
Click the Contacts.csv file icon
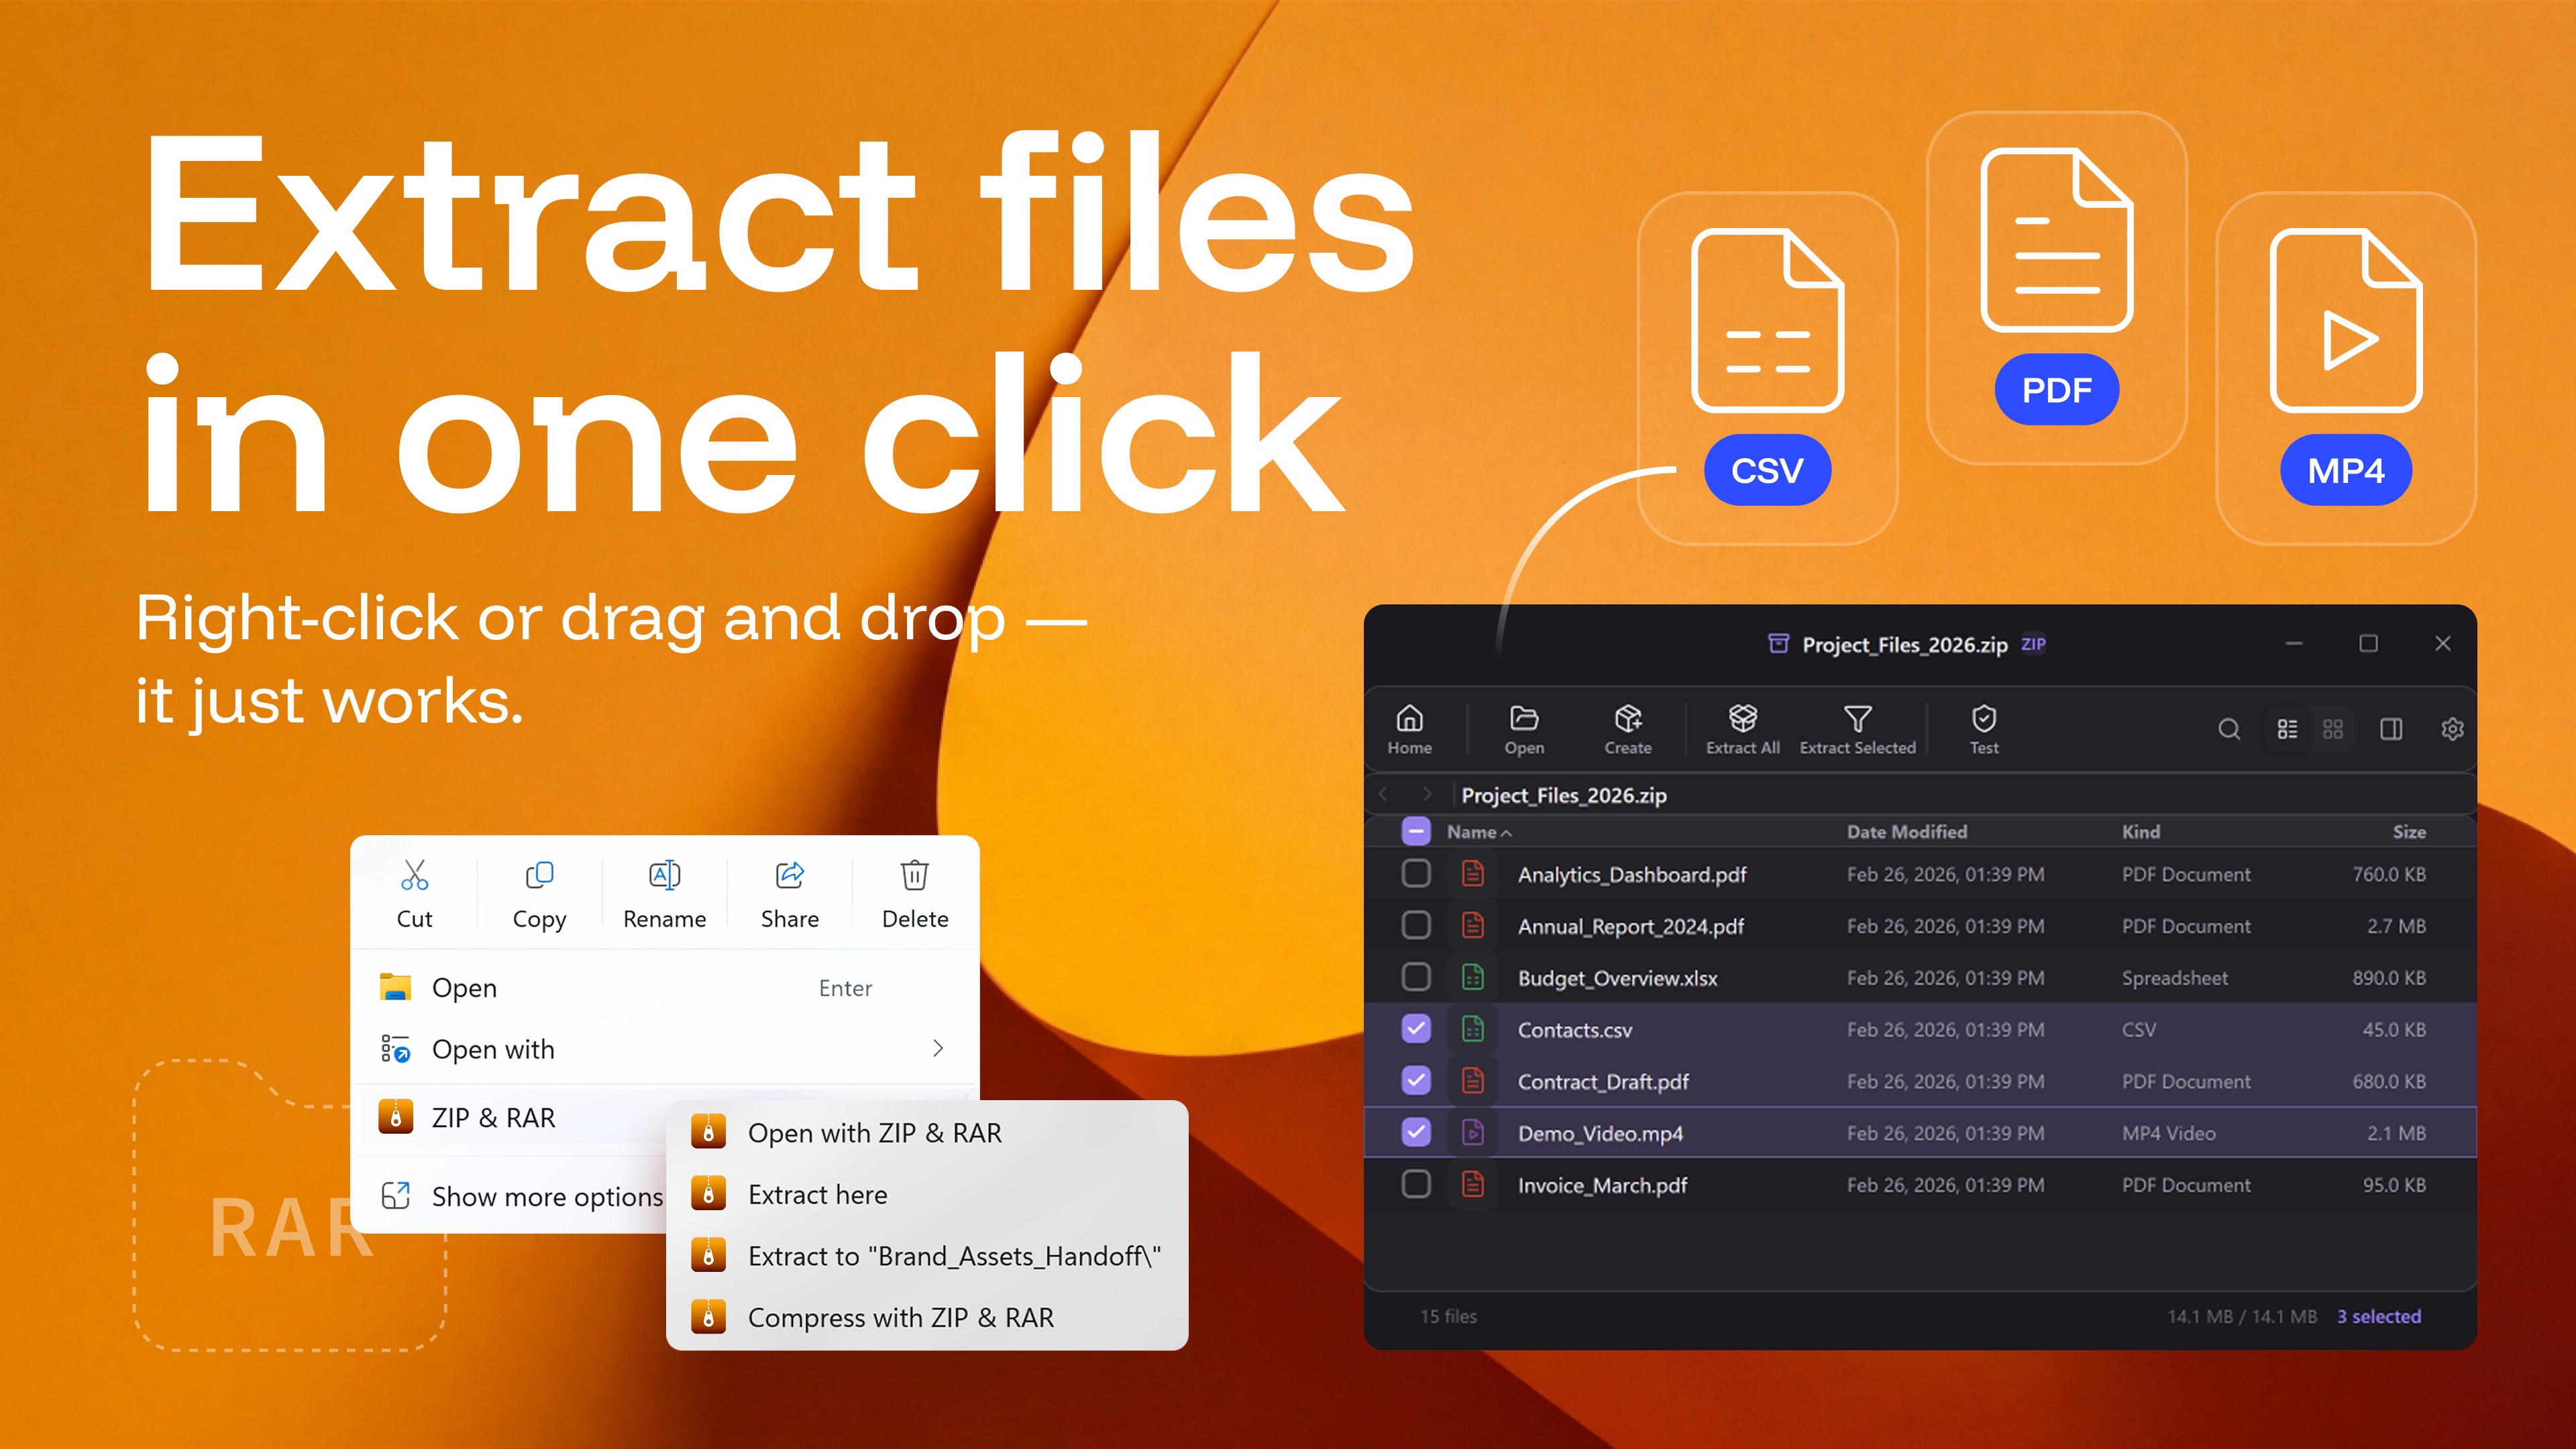tap(1473, 1028)
